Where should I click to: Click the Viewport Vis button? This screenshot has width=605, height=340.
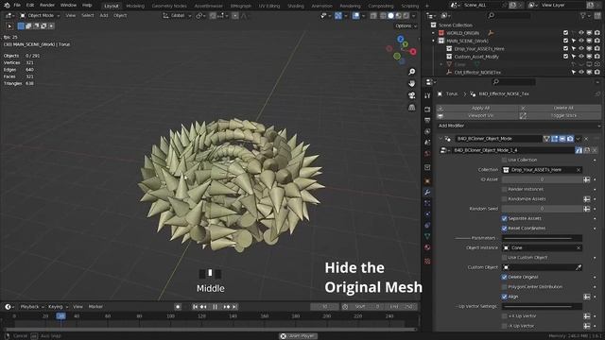point(477,115)
